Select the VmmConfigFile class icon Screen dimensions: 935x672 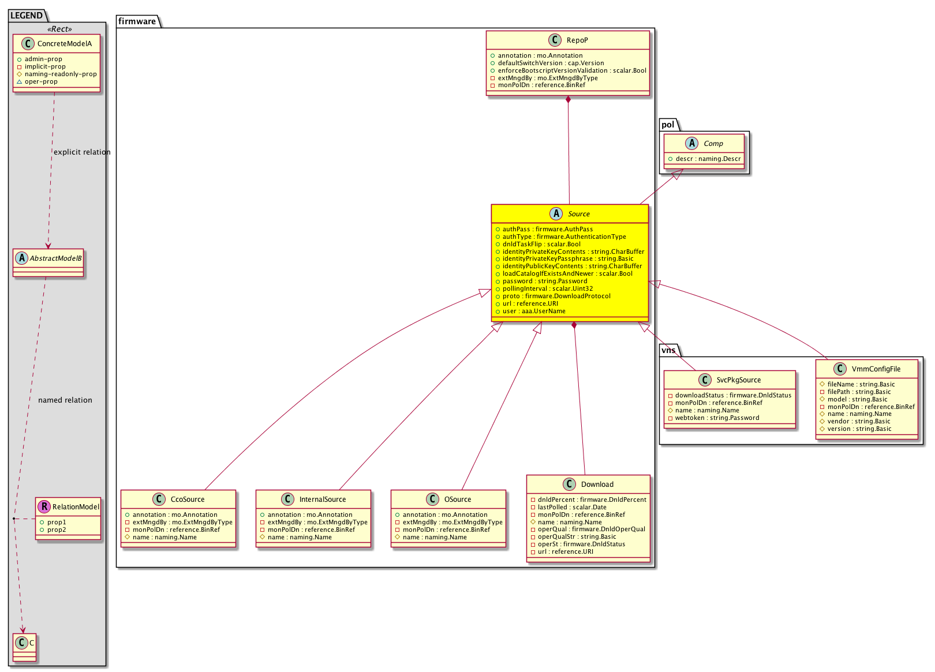(840, 369)
